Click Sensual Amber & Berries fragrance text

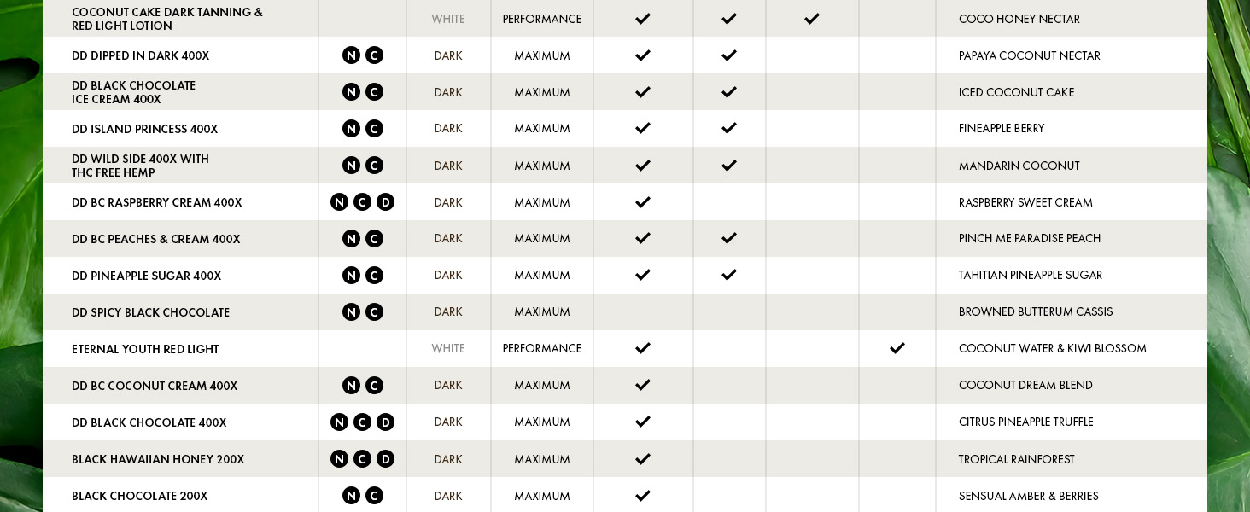(x=1029, y=496)
